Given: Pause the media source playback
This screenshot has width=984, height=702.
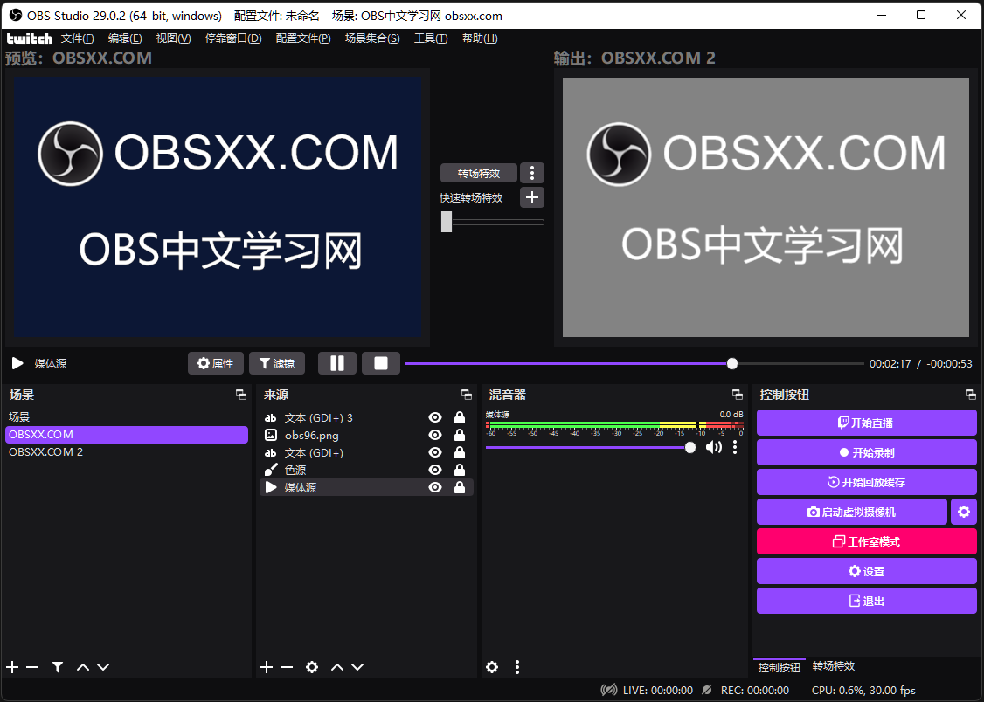Looking at the screenshot, I should [x=337, y=363].
